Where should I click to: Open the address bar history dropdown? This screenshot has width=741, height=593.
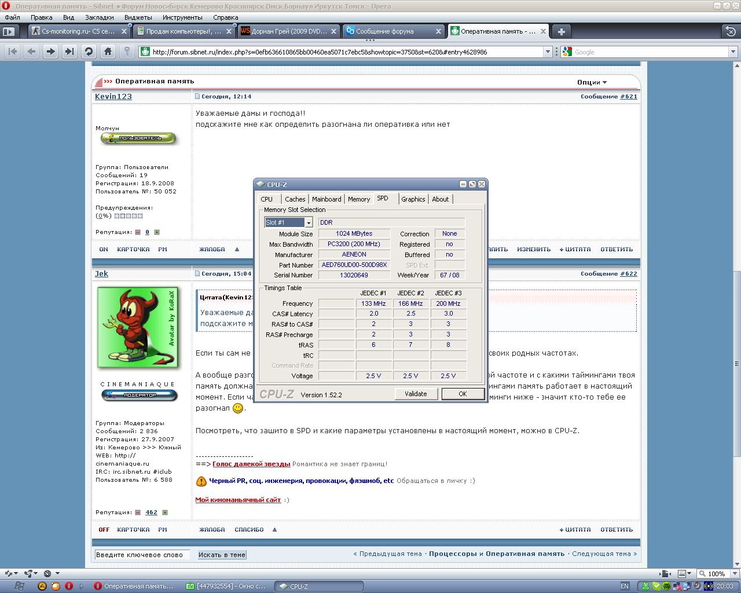548,52
